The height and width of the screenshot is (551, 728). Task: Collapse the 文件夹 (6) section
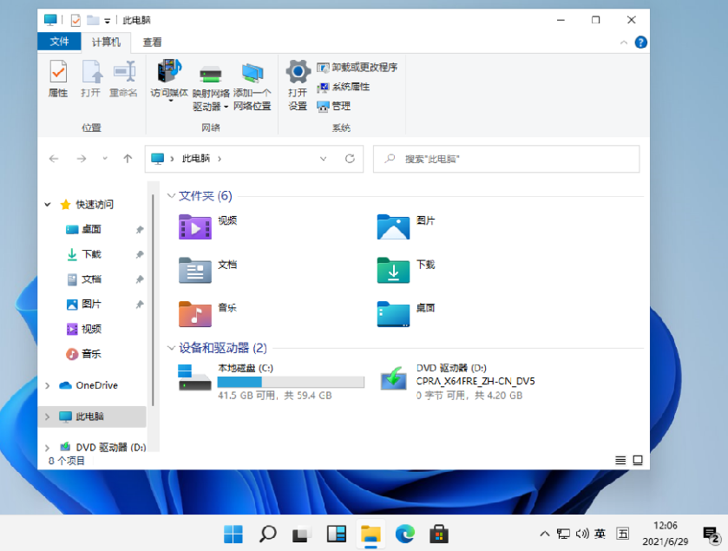[x=171, y=195]
